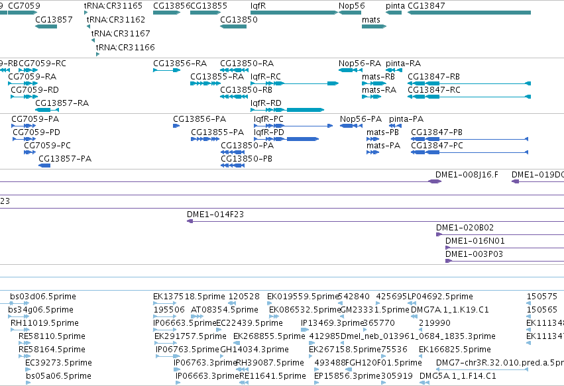
Task: Open BAC clone DME1-014F23
Action: pos(215,215)
